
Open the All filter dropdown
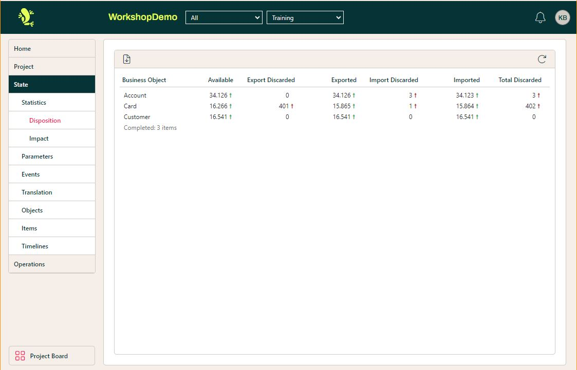(x=224, y=17)
